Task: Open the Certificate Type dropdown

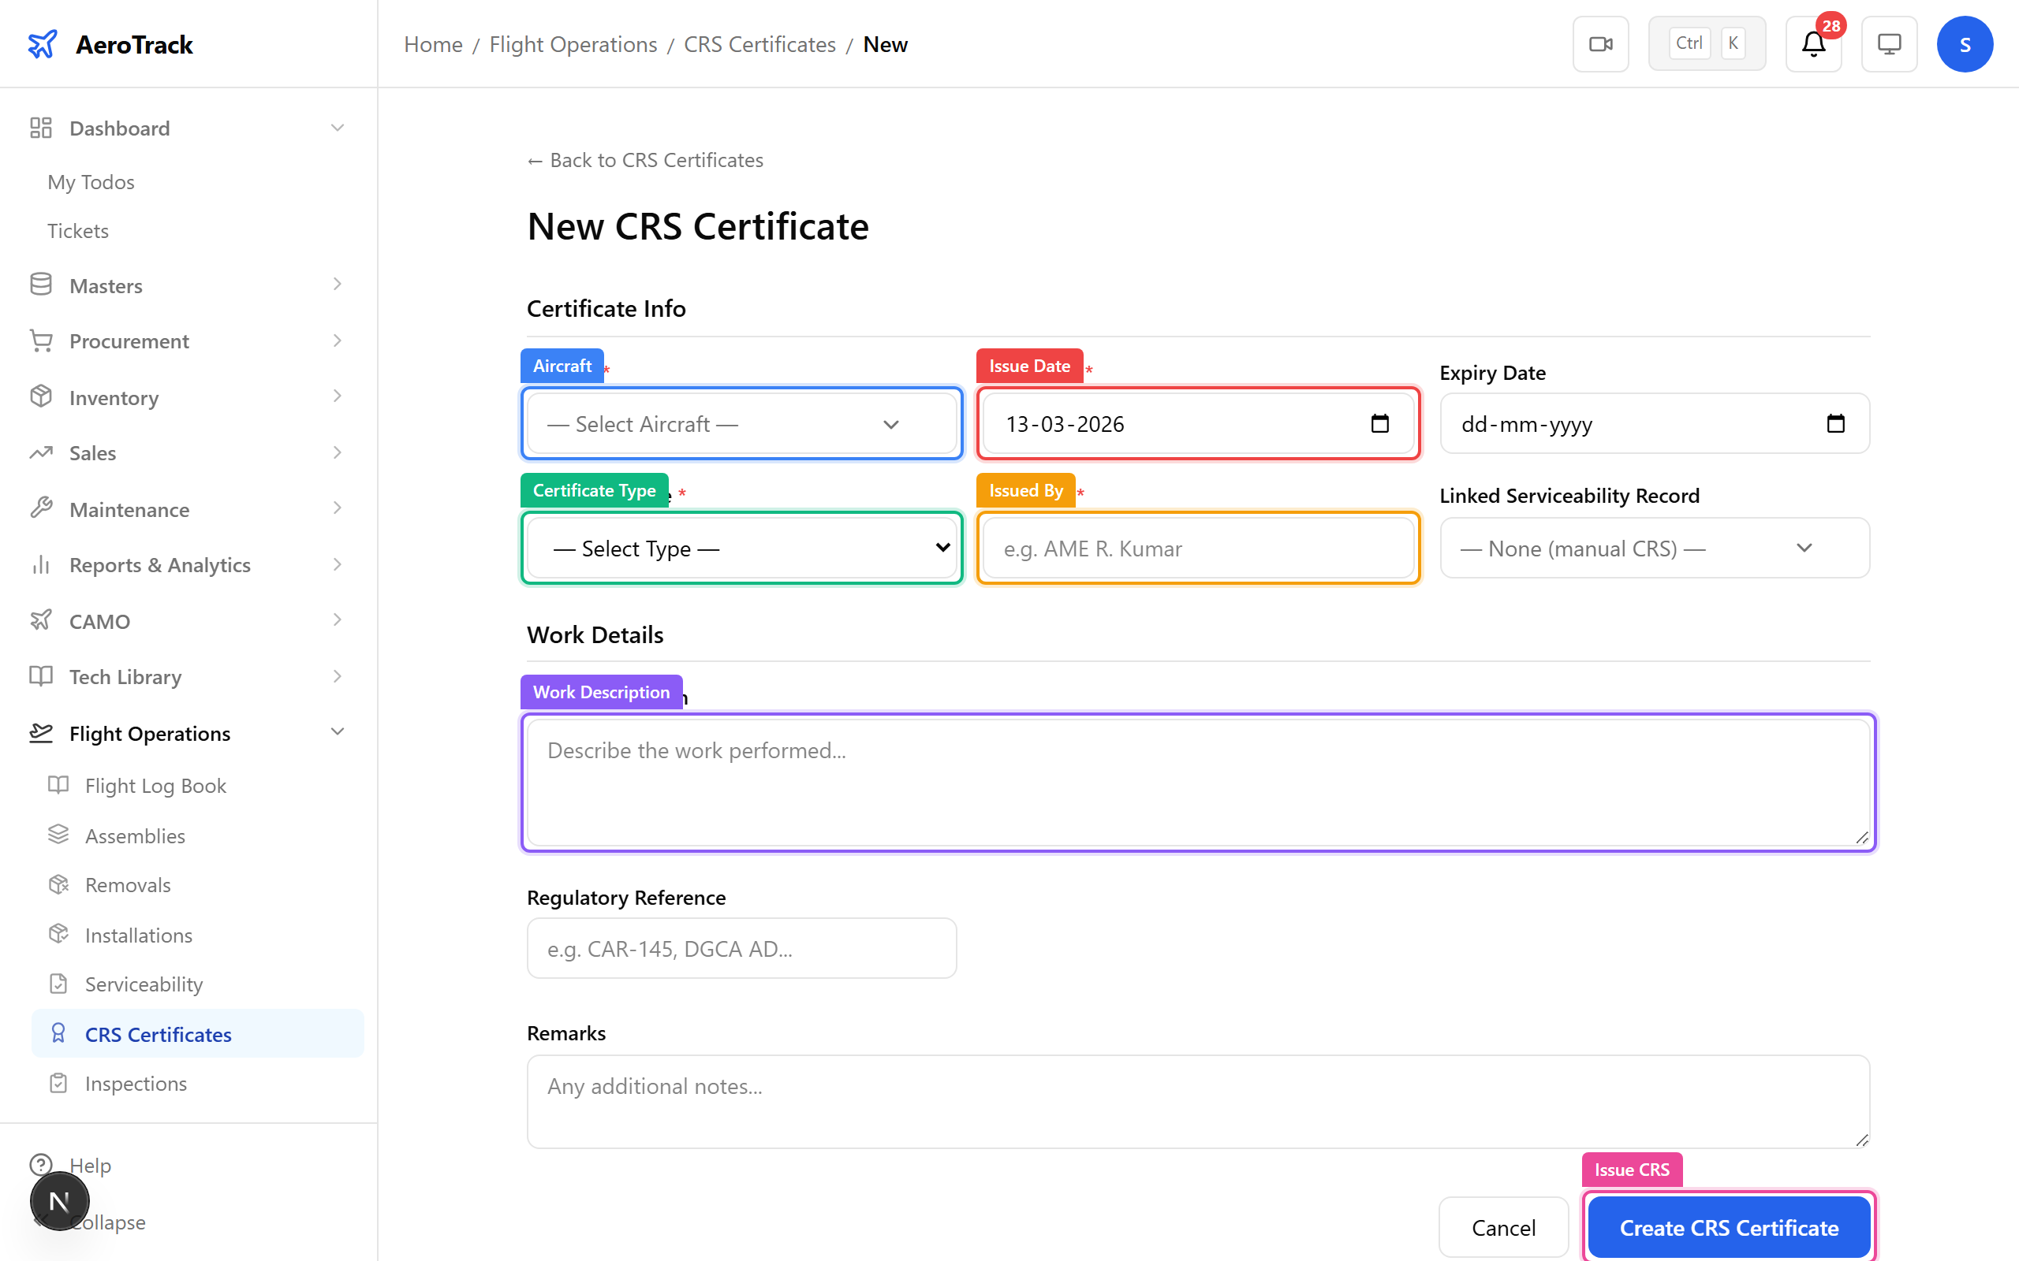Action: pos(740,548)
